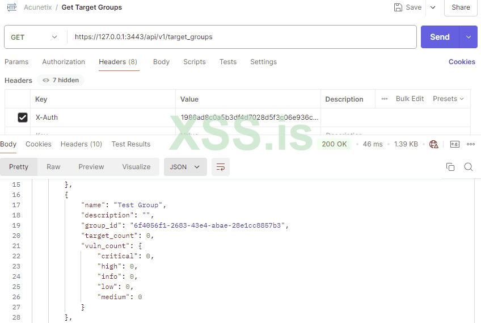Open the request Settings tab

point(264,62)
